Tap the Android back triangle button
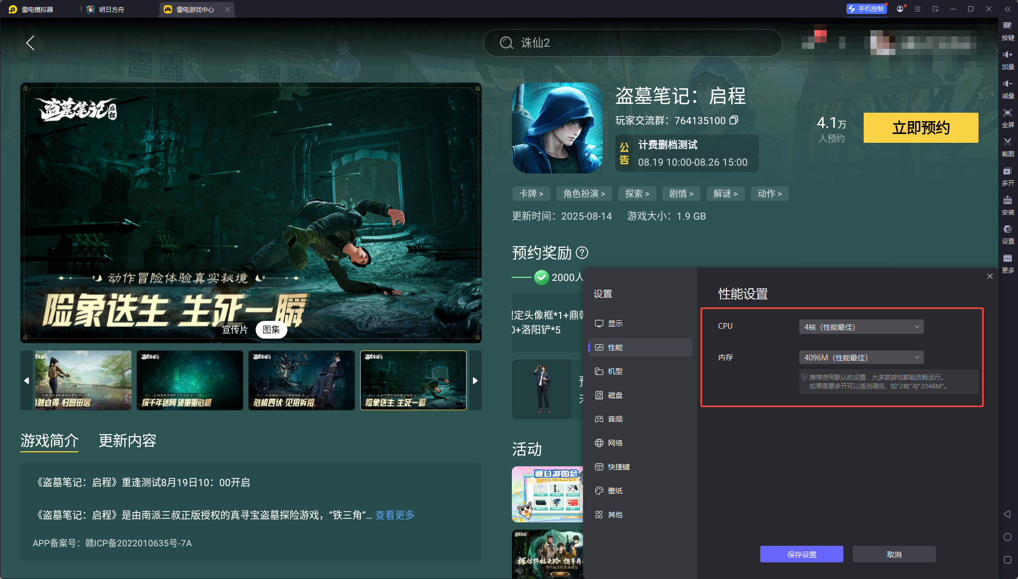The width and height of the screenshot is (1018, 579). coord(1007,514)
